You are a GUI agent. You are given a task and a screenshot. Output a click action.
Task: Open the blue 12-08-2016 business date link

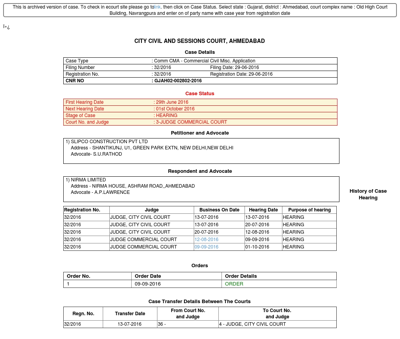pyautogui.click(x=206, y=240)
